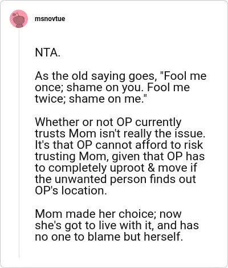Click the ampersand in 'uproot & move'

[151, 168]
